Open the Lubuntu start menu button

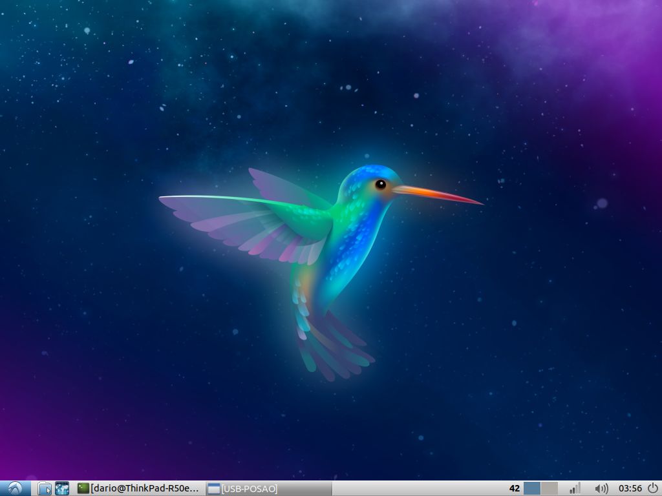click(x=16, y=488)
